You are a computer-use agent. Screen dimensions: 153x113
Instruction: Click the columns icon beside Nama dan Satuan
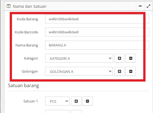pos(9,6)
